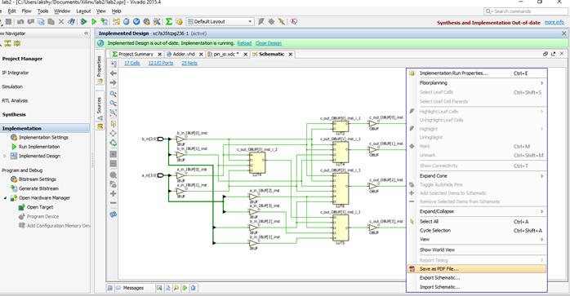
Task: Click the 17 Cells link
Action: [x=132, y=63]
